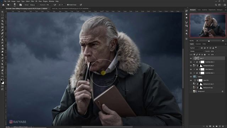Toggle the Protect Tones checkbox

68,5
